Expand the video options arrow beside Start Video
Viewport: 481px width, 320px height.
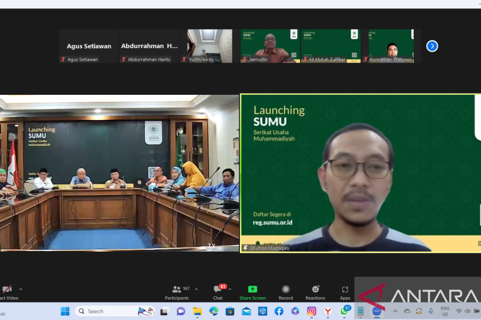click(x=20, y=289)
